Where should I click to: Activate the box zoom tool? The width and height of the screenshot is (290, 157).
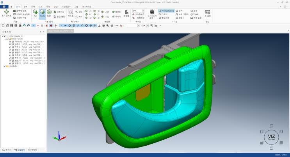coord(71,13)
